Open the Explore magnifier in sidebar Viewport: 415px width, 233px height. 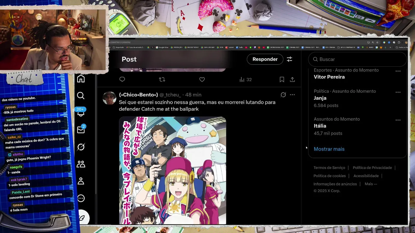81,95
